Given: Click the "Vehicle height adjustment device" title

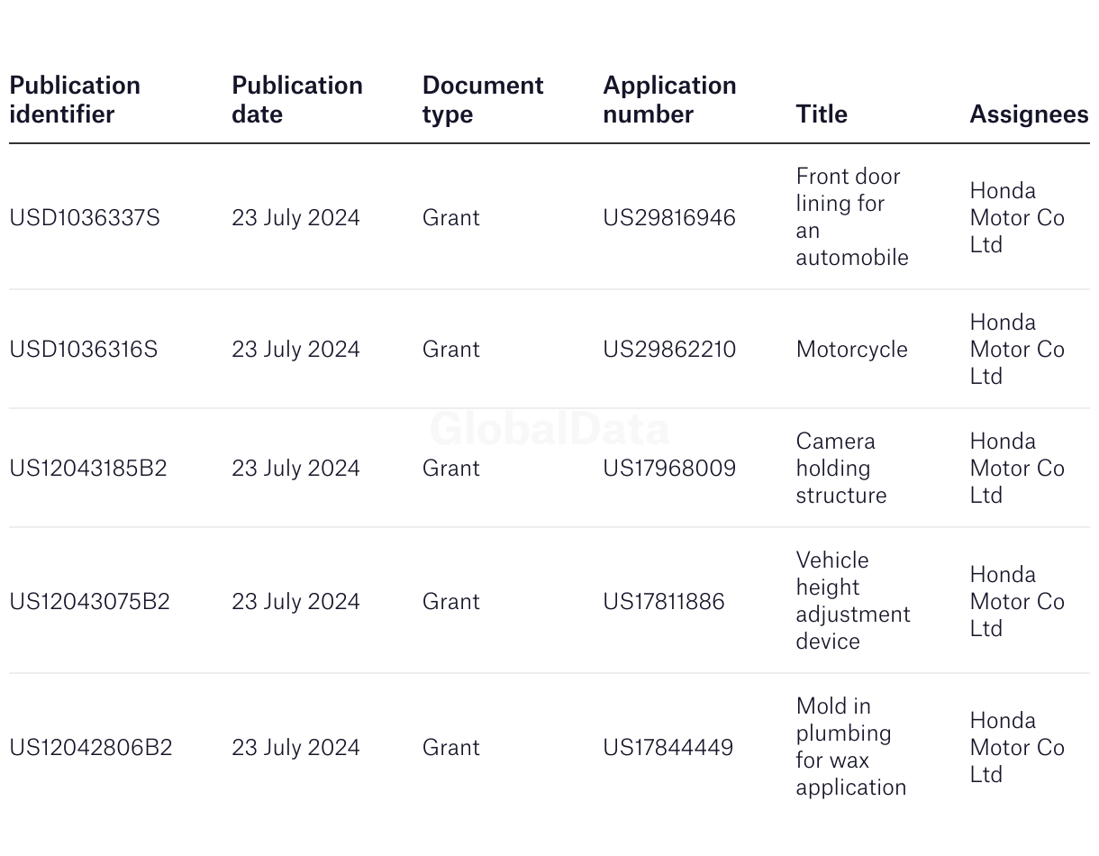Looking at the screenshot, I should 852,601.
